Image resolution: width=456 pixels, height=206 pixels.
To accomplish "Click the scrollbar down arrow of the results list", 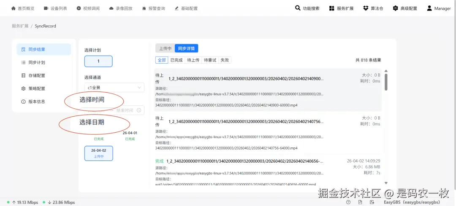I will click(386, 183).
